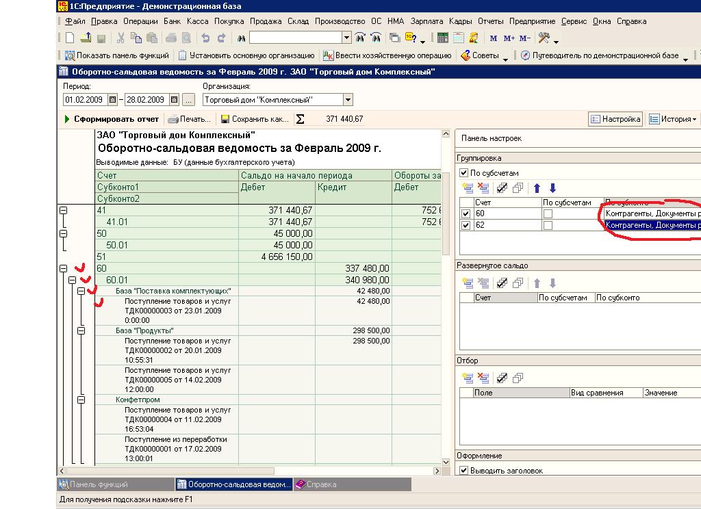Collapse База "Поставка комплектующих" node

81,291
